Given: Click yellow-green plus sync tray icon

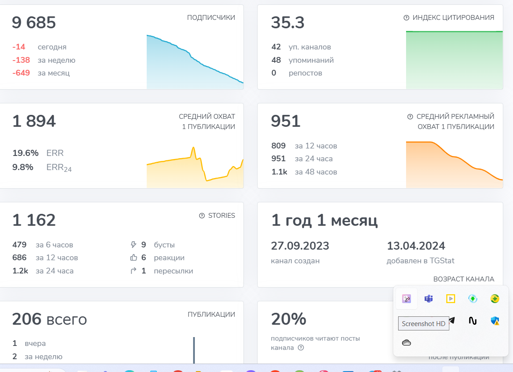Looking at the screenshot, I should [495, 299].
